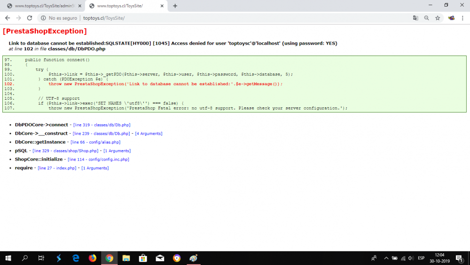Open the Windows Start menu

tap(8, 258)
